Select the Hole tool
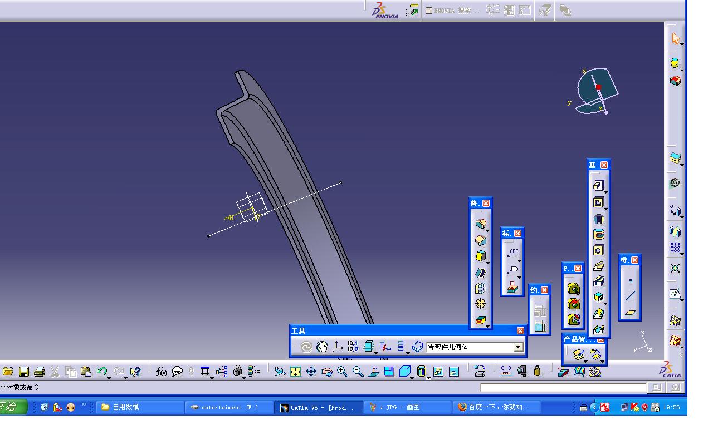Image resolution: width=713 pixels, height=445 pixels. pyautogui.click(x=598, y=250)
